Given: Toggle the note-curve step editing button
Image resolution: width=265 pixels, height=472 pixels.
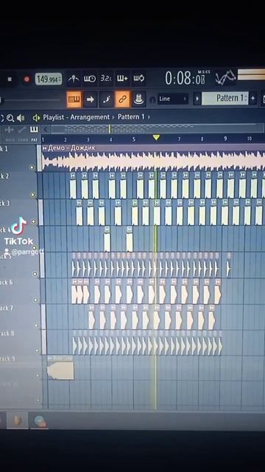Looking at the screenshot, I should (107, 99).
